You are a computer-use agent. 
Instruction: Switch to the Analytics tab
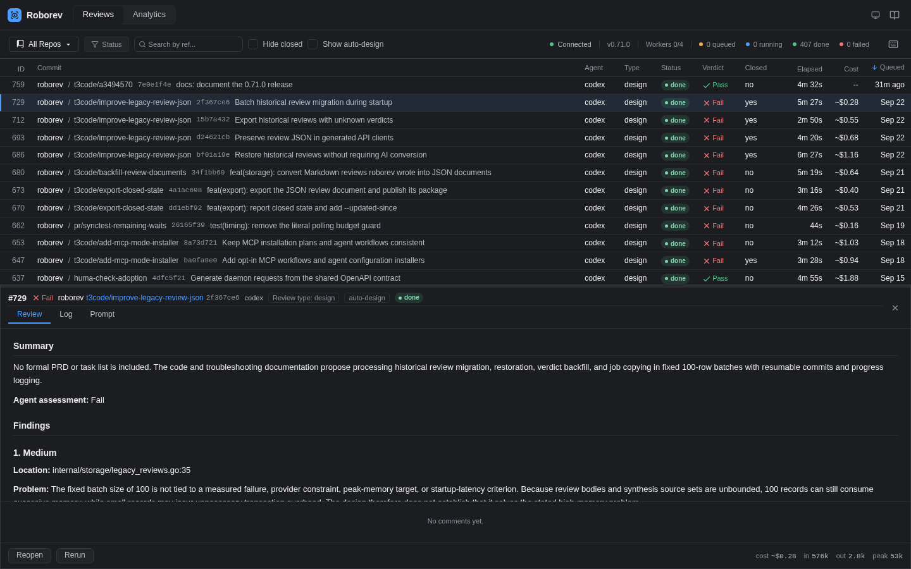point(149,15)
